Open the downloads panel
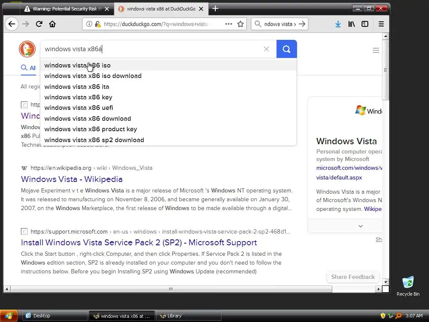This screenshot has height=322, width=429. pos(338,24)
